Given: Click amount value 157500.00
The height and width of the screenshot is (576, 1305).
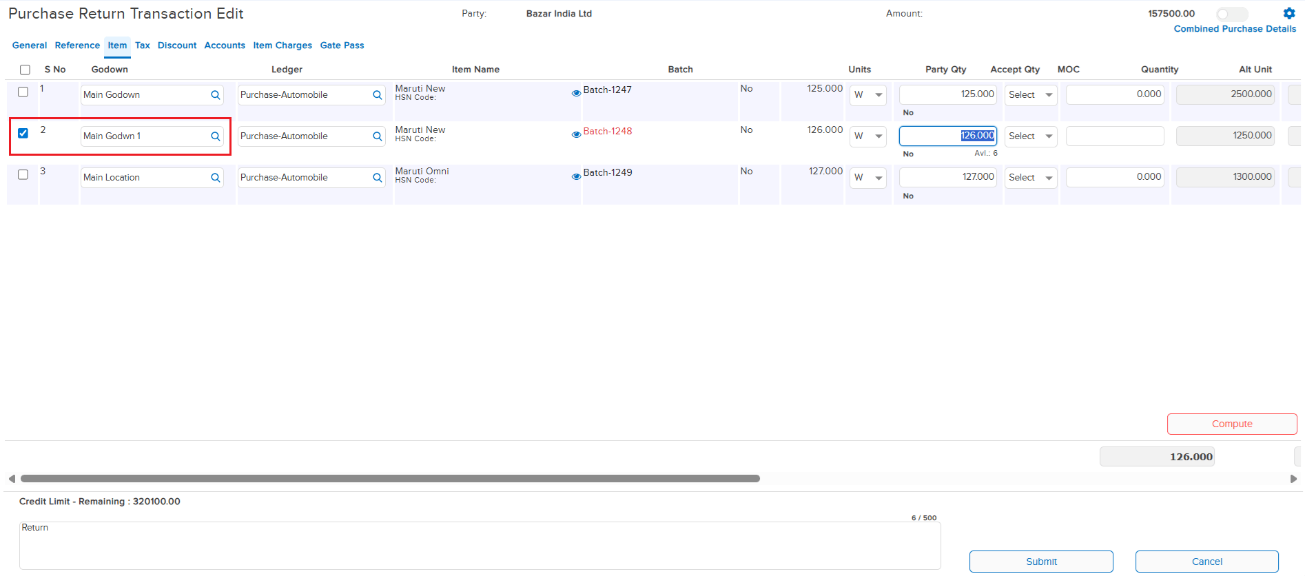Looking at the screenshot, I should tap(1171, 14).
